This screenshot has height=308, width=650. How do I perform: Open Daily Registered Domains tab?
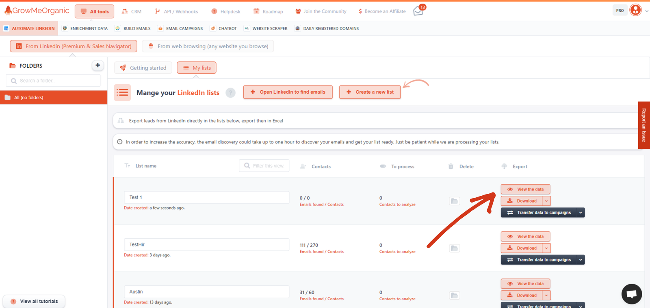[327, 28]
